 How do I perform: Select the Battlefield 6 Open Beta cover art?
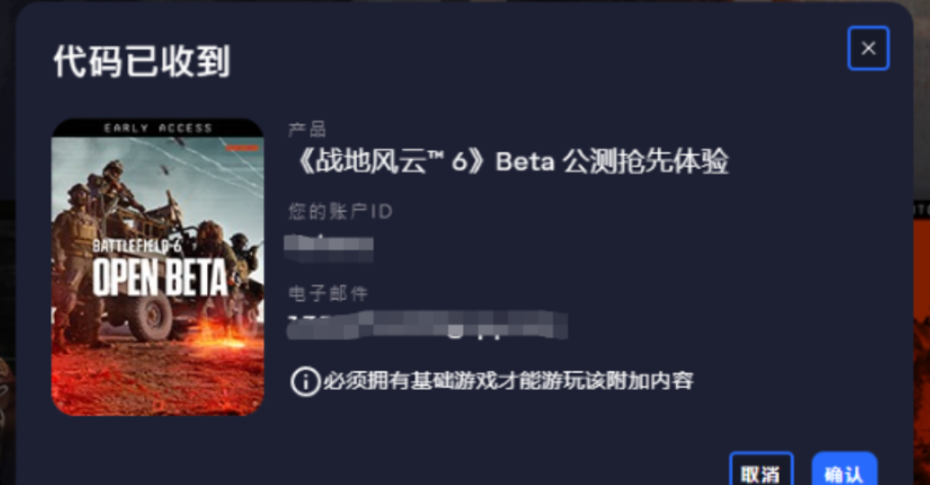pyautogui.click(x=158, y=267)
